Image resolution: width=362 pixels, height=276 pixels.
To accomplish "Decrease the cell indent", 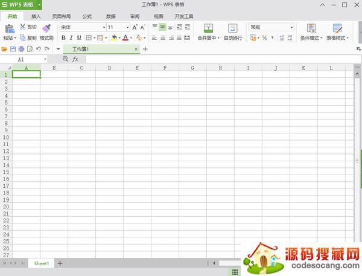I will (179, 27).
